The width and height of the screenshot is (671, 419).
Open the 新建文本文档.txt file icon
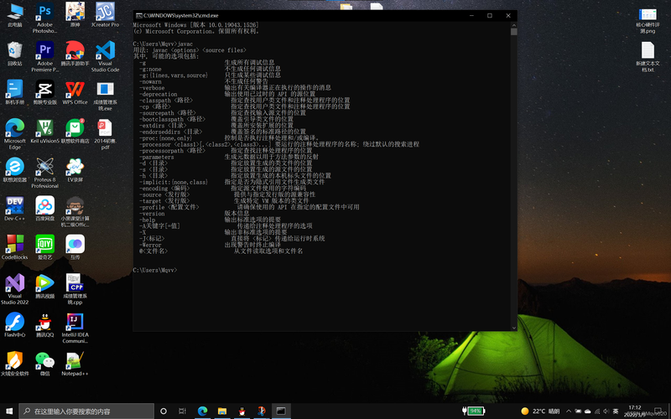[648, 56]
